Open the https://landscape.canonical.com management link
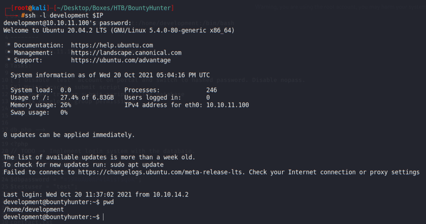The image size is (426, 224). (x=126, y=53)
